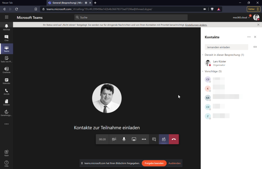Open Brave Rewards triangle icon
Viewport: 262px width, 169px height.
219,9
